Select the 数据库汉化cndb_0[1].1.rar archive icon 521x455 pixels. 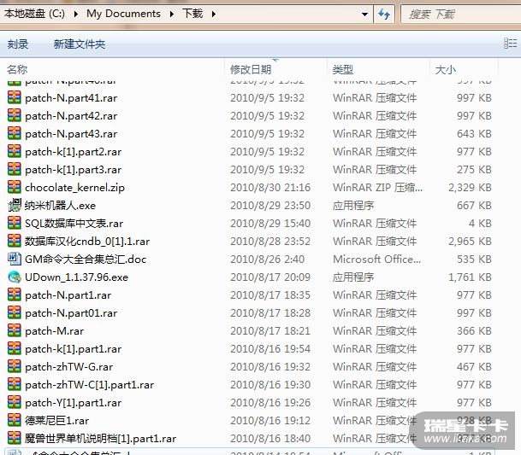point(15,241)
